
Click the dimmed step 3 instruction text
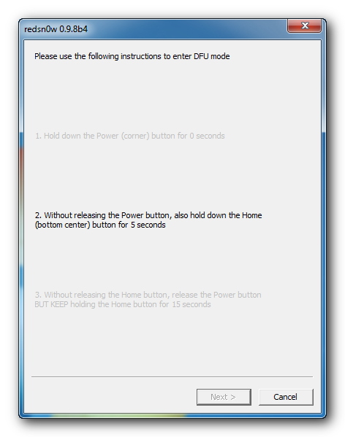click(148, 299)
